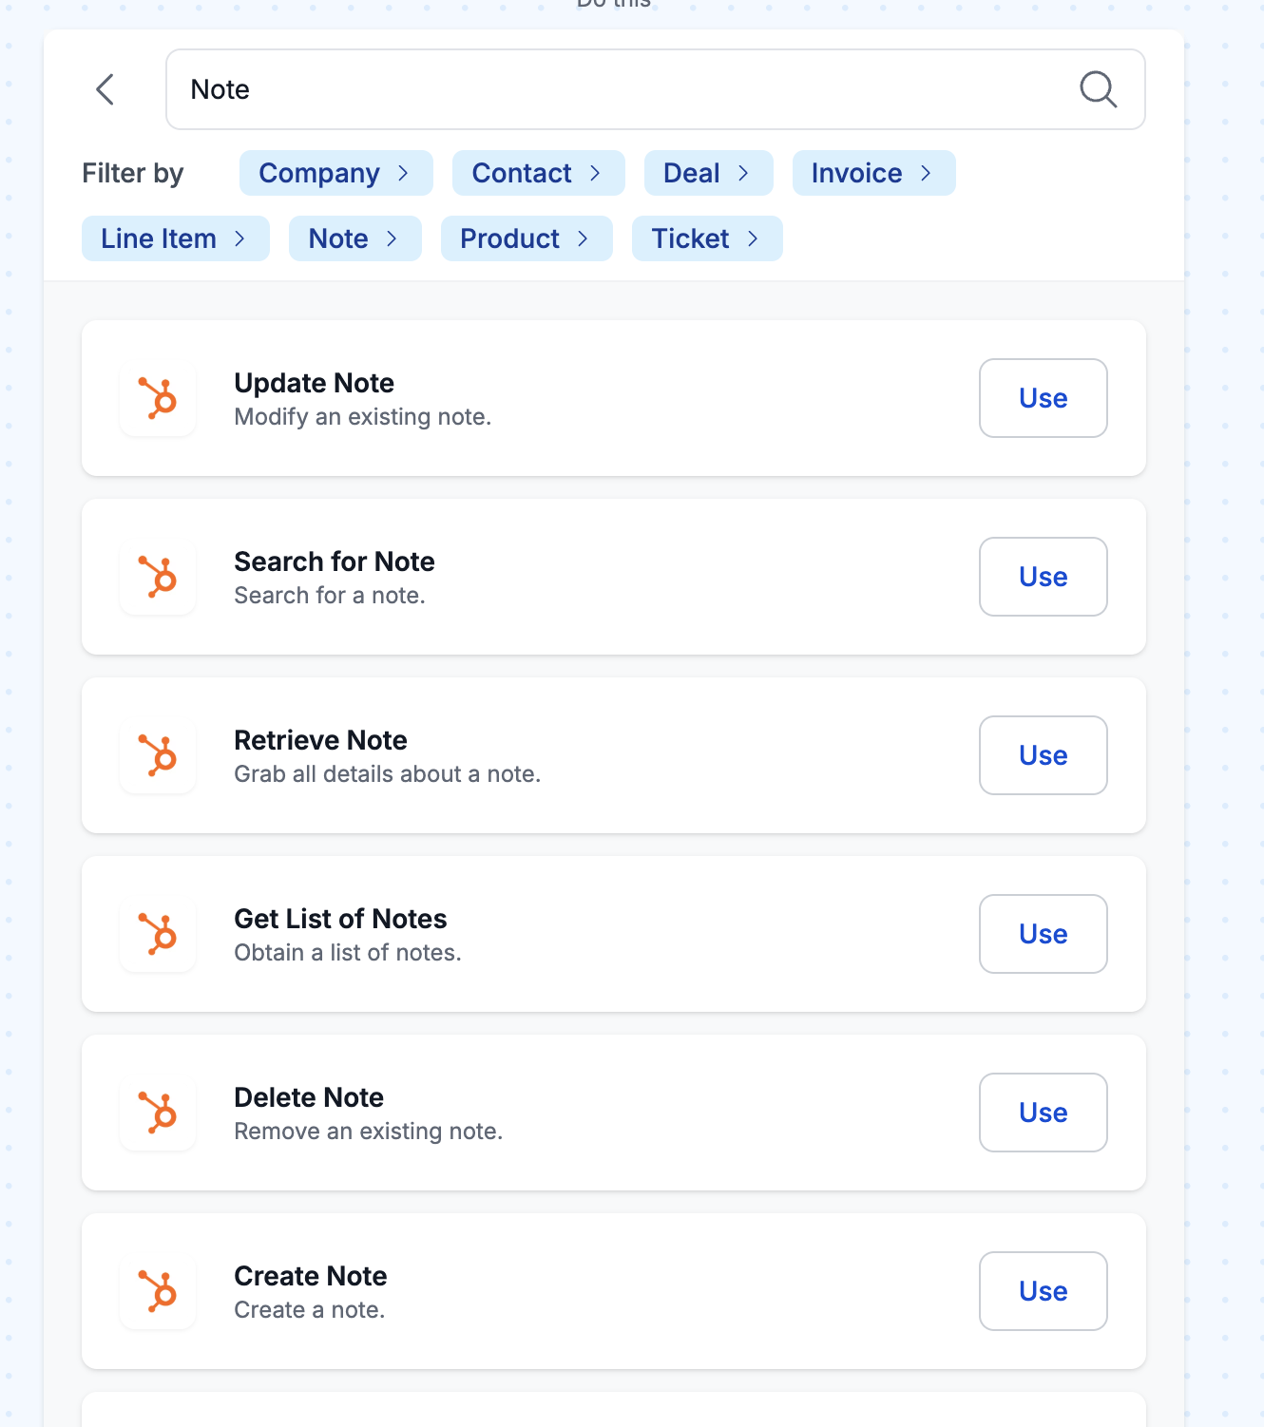
Task: Select the Update Note title
Action: 315,383
